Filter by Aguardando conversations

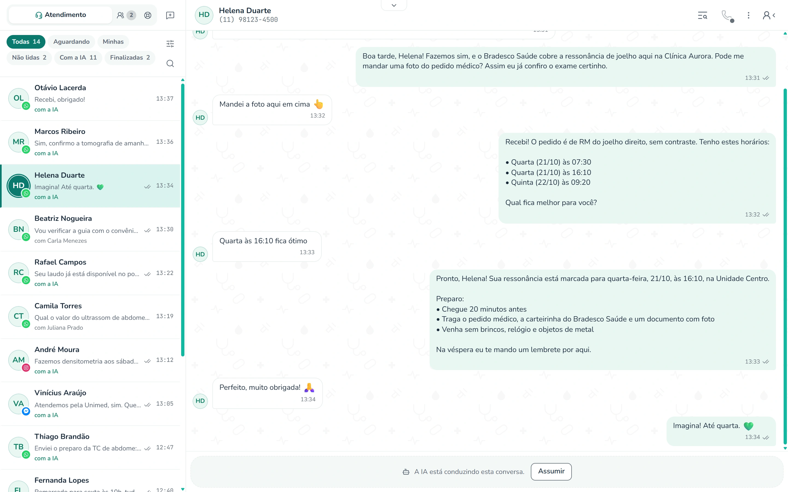[71, 42]
